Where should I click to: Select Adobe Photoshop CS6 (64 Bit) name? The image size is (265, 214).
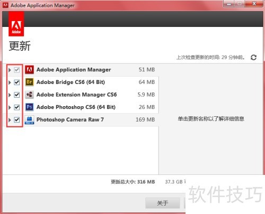76,107
